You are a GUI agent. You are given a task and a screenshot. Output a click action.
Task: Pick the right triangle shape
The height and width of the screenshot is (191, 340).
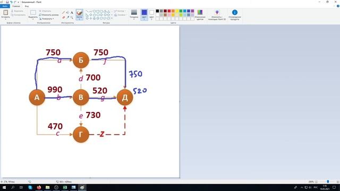click(87, 15)
